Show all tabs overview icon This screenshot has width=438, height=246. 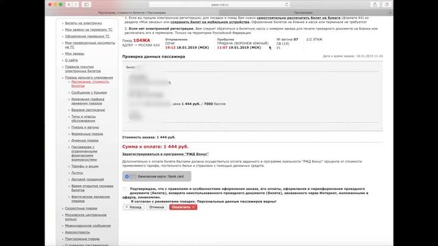387,5
